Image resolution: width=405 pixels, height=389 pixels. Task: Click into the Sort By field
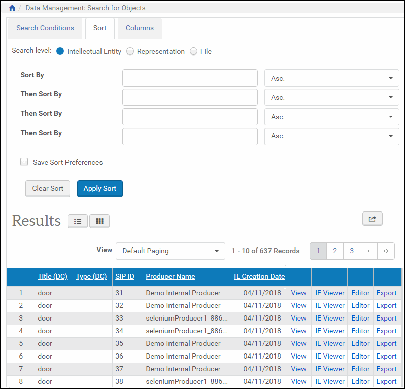click(190, 79)
